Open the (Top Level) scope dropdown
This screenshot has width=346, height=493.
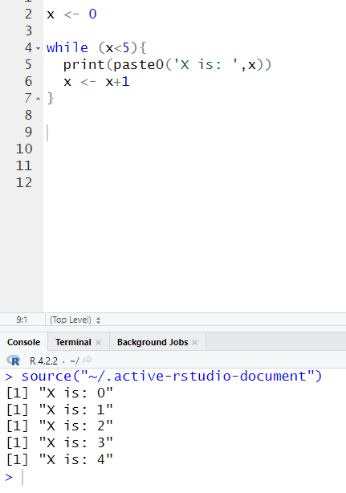pyautogui.click(x=75, y=320)
